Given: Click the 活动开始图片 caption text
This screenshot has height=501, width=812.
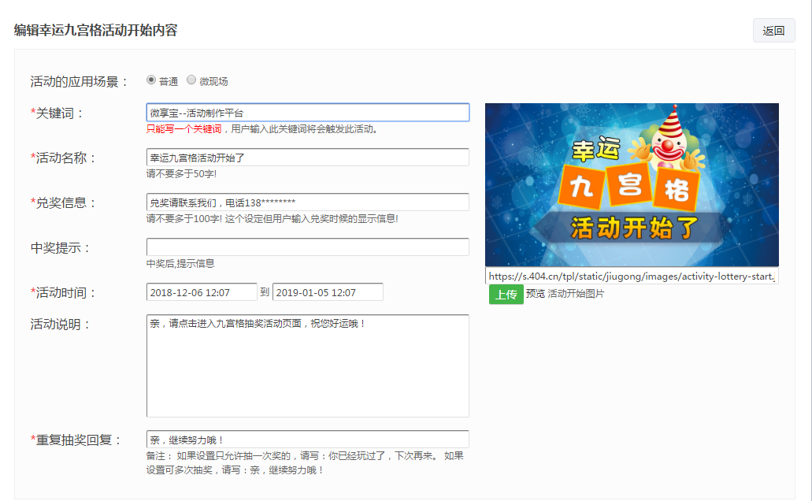Looking at the screenshot, I should point(576,294).
